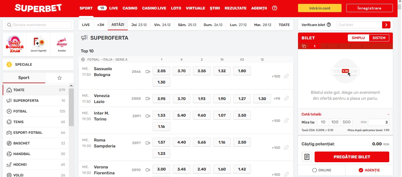The width and height of the screenshot is (402, 177).
Task: Select TOATE in the sports list
Action: (x=36, y=90)
